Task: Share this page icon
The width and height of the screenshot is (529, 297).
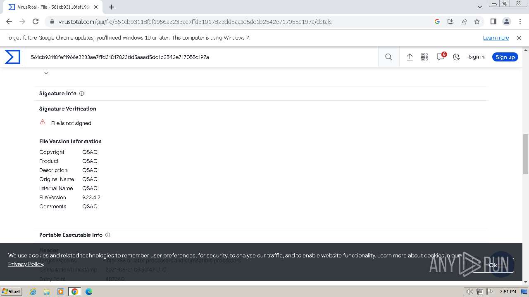Action: (464, 21)
